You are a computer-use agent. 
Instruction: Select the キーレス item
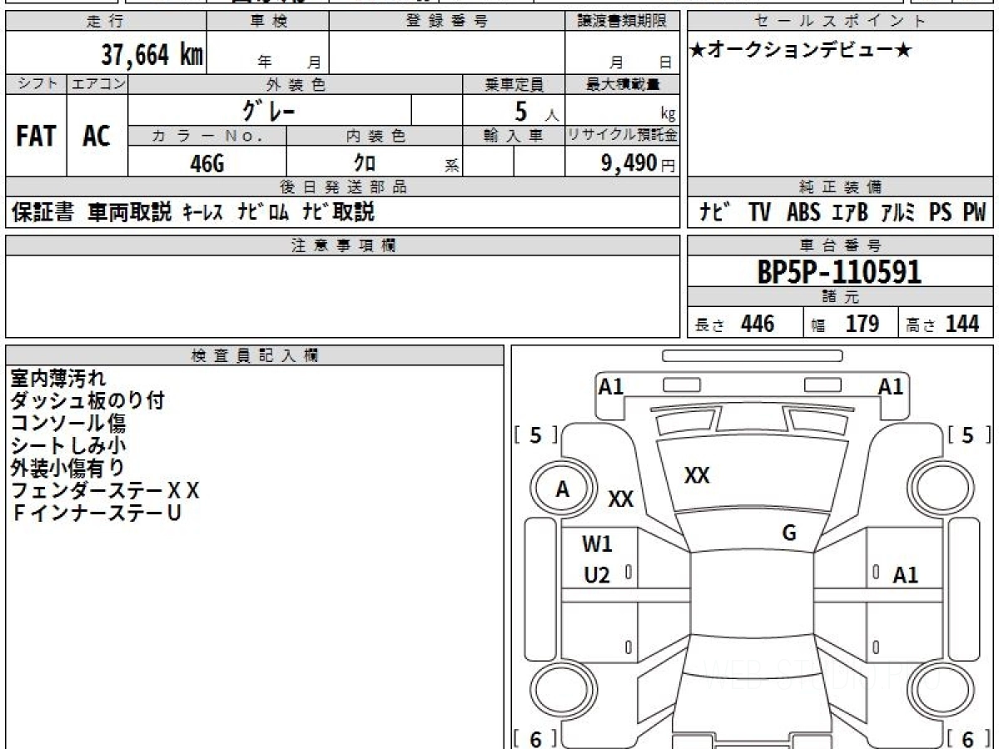pos(202,212)
